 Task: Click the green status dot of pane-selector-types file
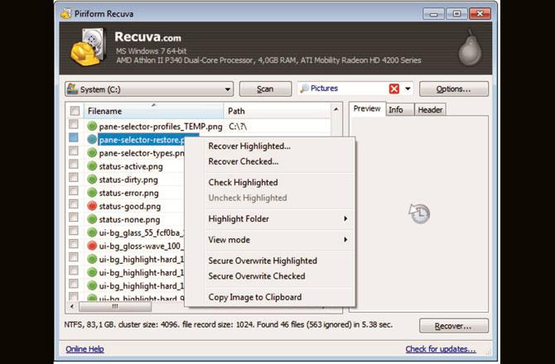pos(92,153)
